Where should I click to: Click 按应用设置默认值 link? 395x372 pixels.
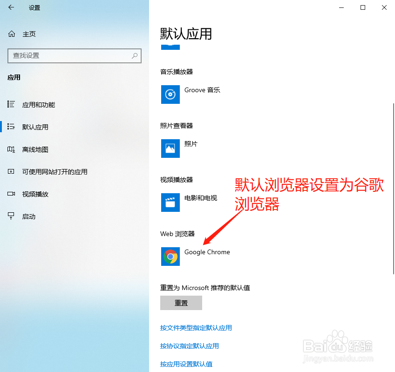186,364
